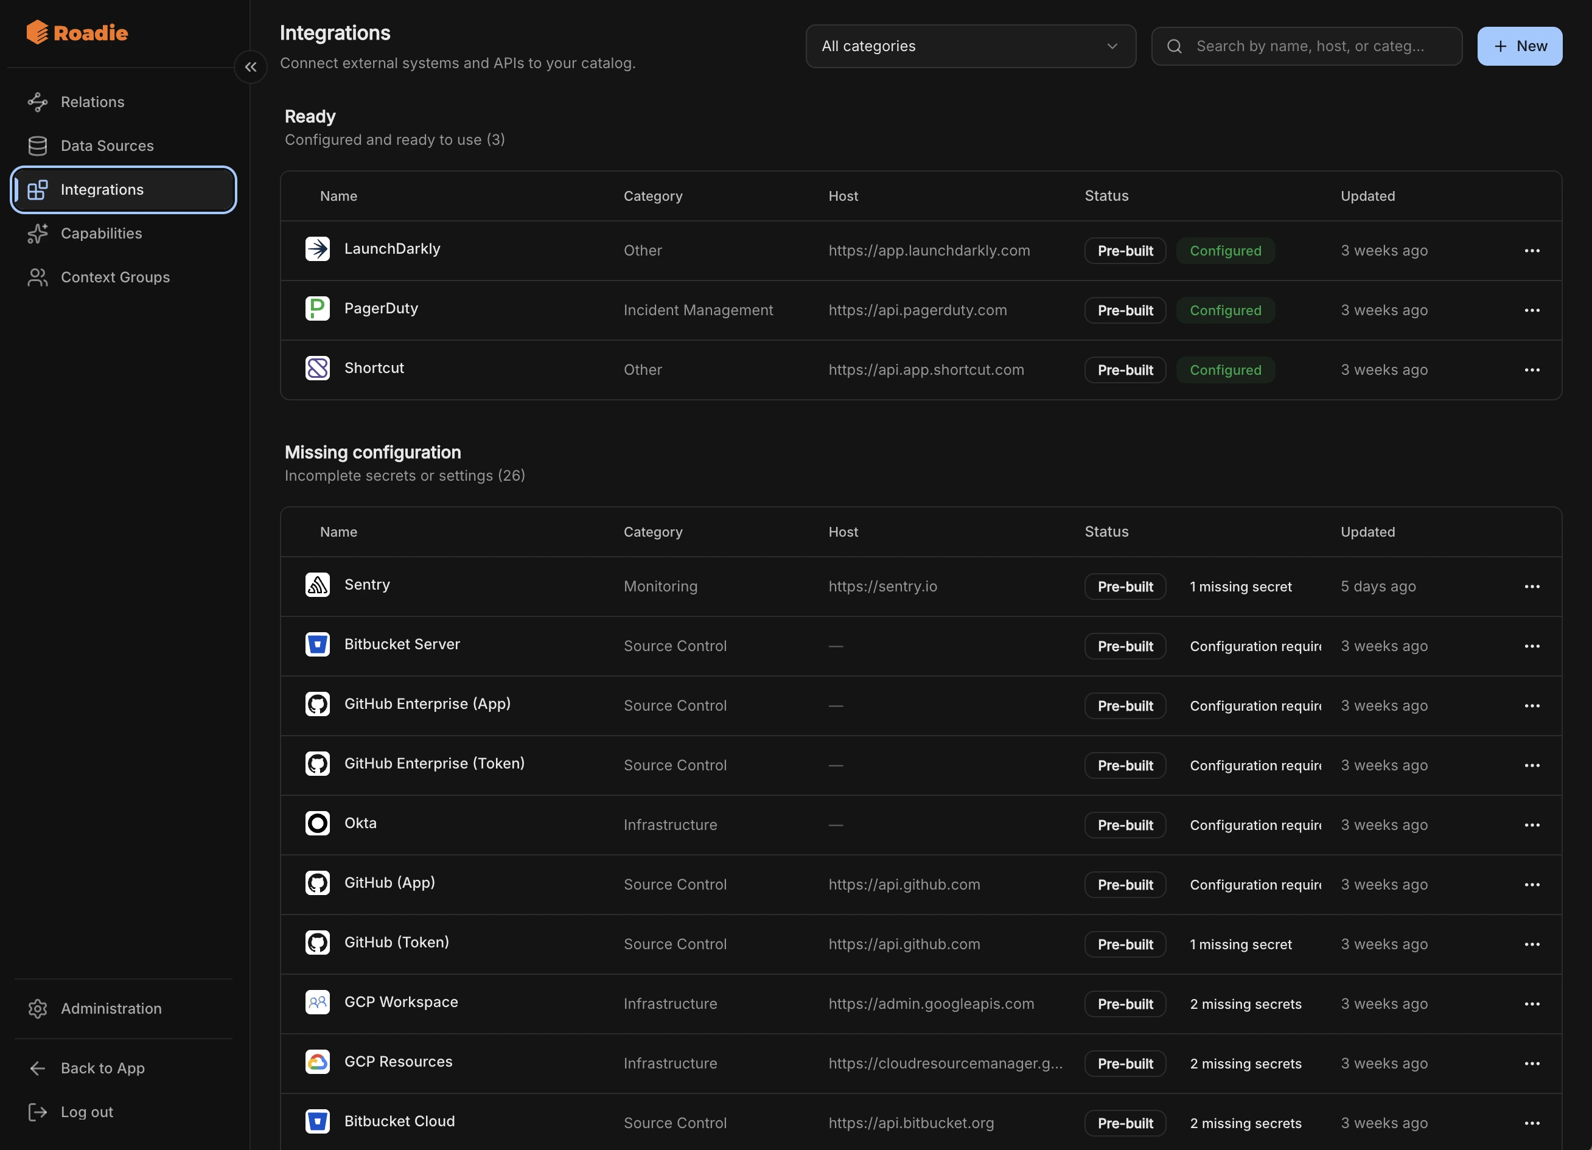Click Pre-built badge in Shortcut row
1592x1150 pixels.
pos(1125,370)
